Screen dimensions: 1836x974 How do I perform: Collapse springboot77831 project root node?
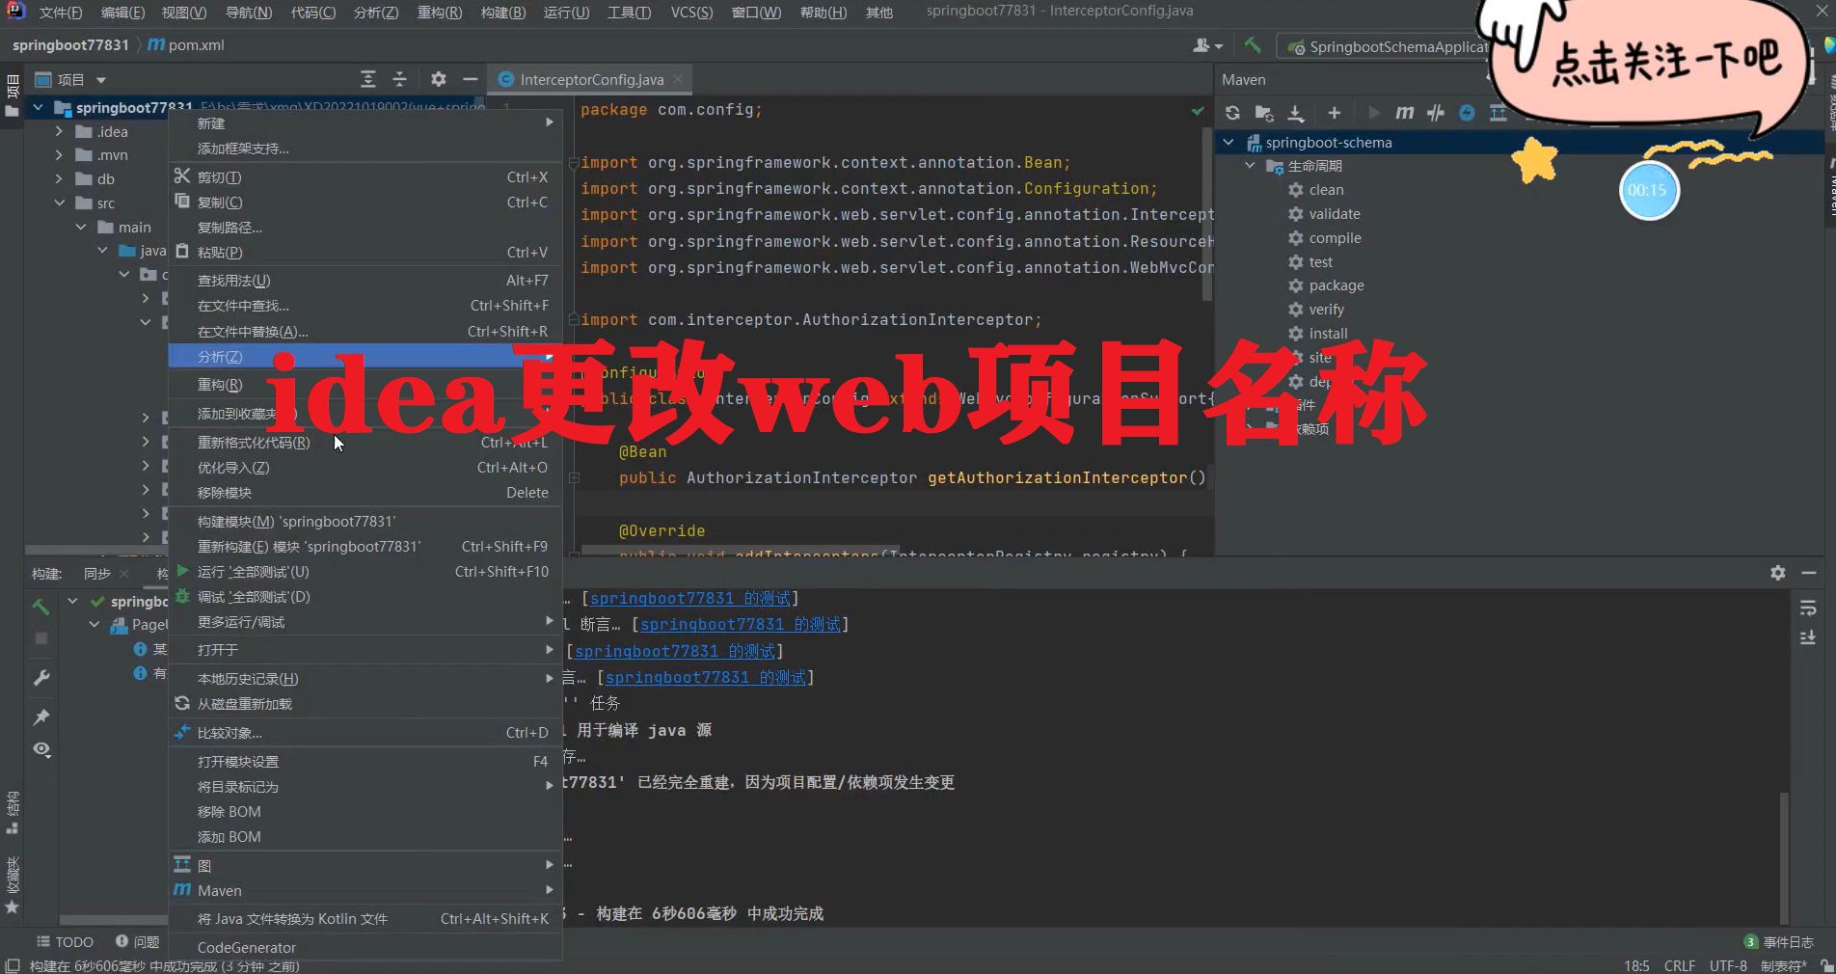tap(38, 107)
